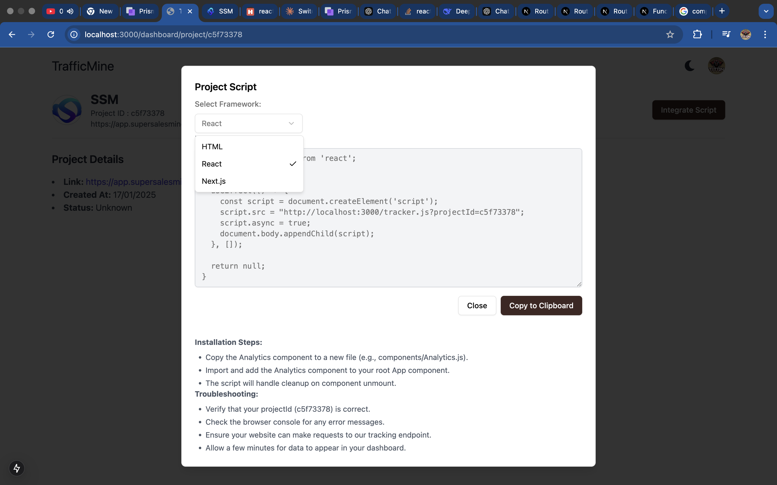Screen dimensions: 777x485
Task: Click the Next.js dev lightning indicator
Action: point(17,468)
